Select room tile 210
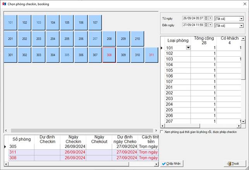 pyautogui.click(x=137, y=39)
